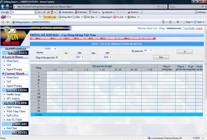Click the Favorites star icon
Viewport: 207px width, 140px height.
point(3,22)
